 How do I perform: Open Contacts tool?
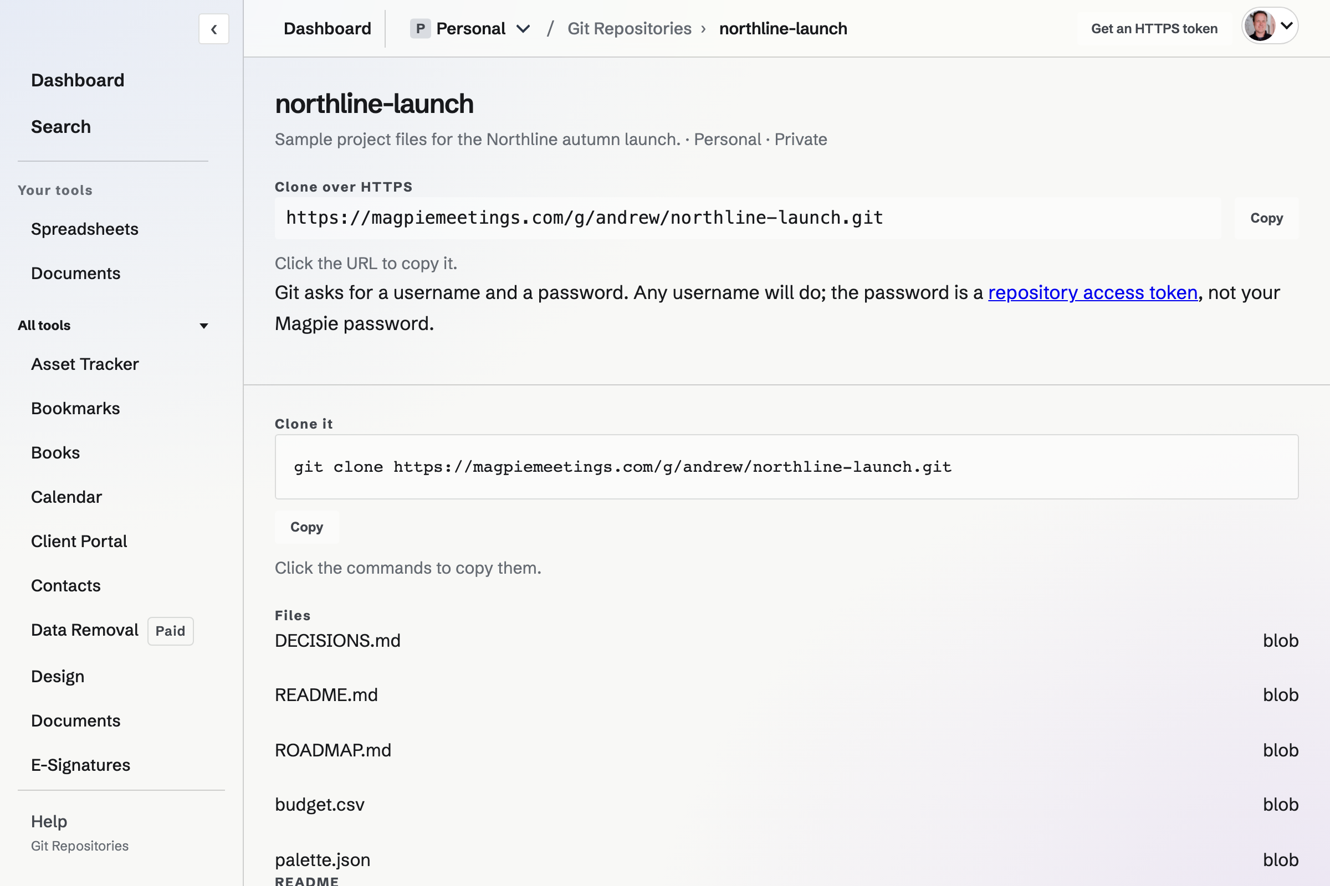[65, 585]
